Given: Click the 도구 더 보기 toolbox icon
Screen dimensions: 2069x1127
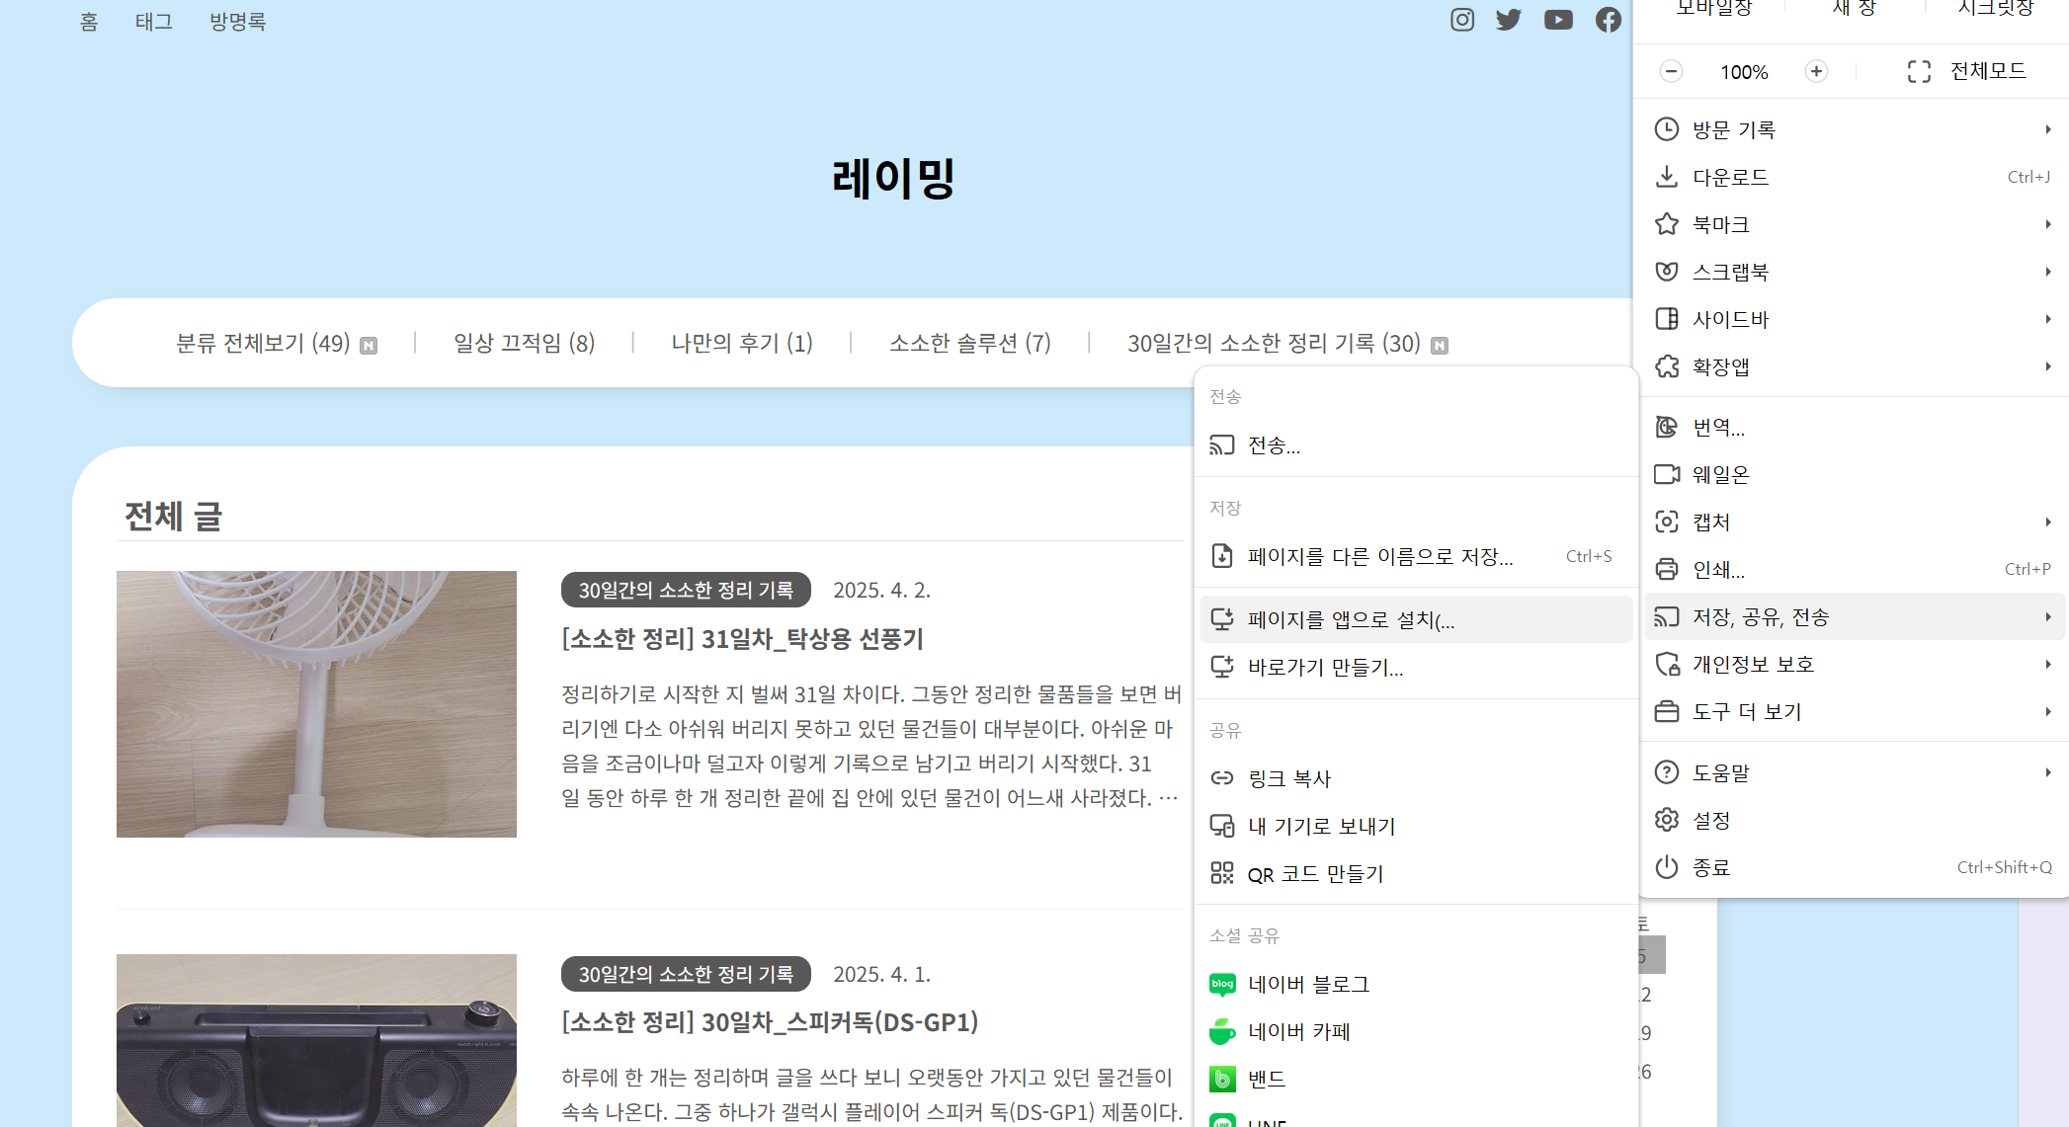Looking at the screenshot, I should coord(1667,711).
